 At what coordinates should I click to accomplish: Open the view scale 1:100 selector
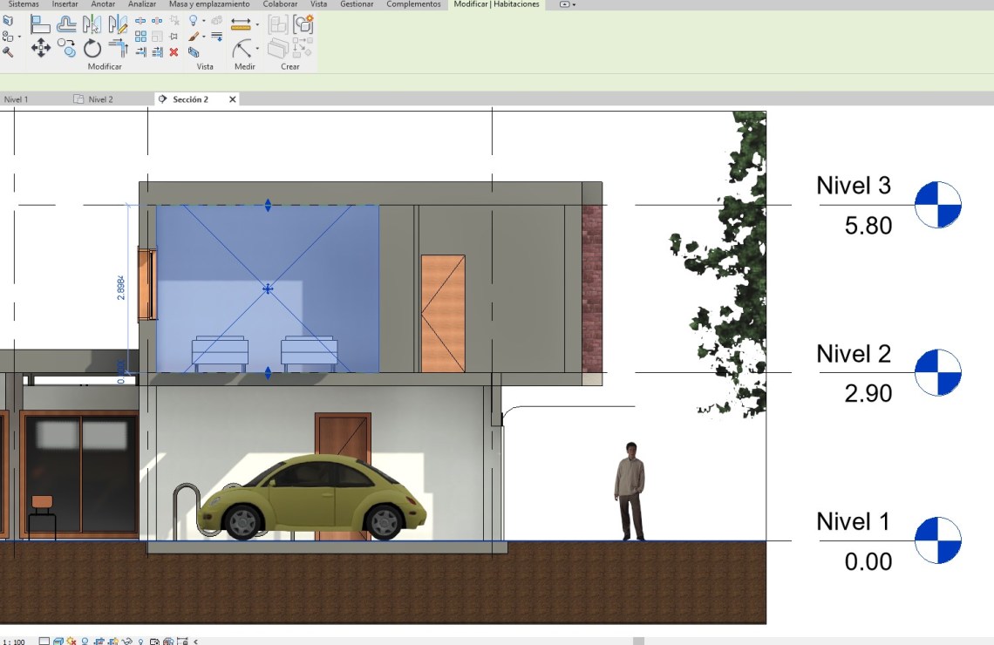point(14,642)
